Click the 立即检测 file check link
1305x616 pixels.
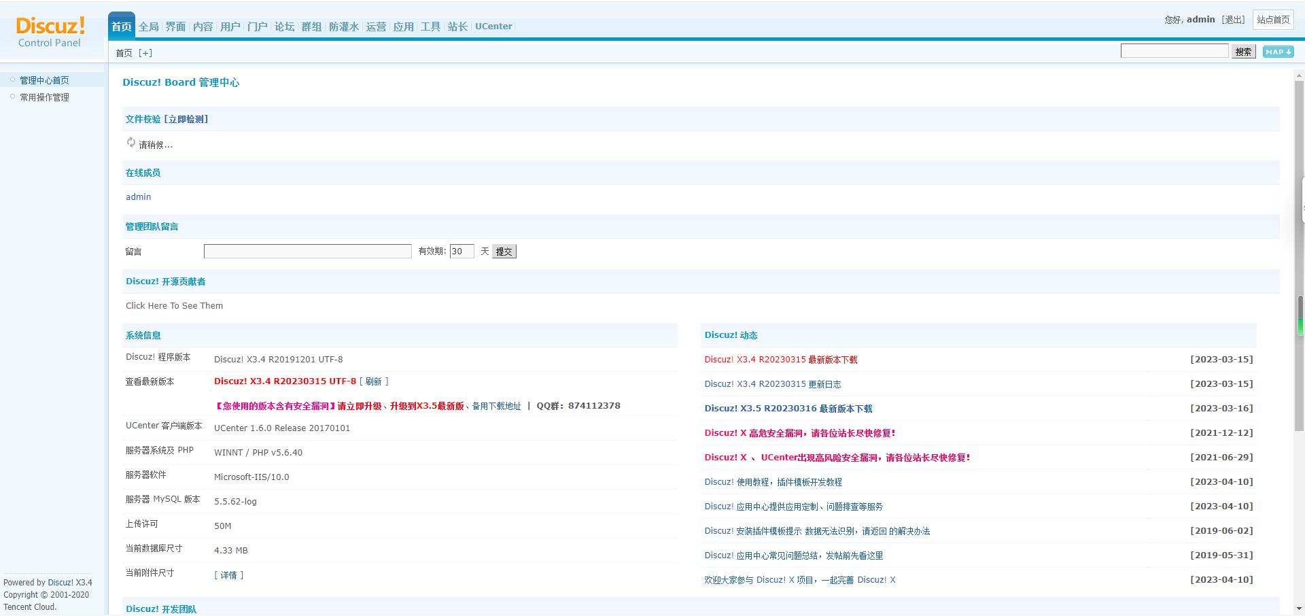(186, 119)
